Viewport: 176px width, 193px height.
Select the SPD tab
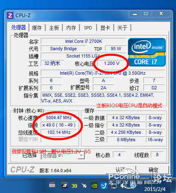(x=88, y=28)
